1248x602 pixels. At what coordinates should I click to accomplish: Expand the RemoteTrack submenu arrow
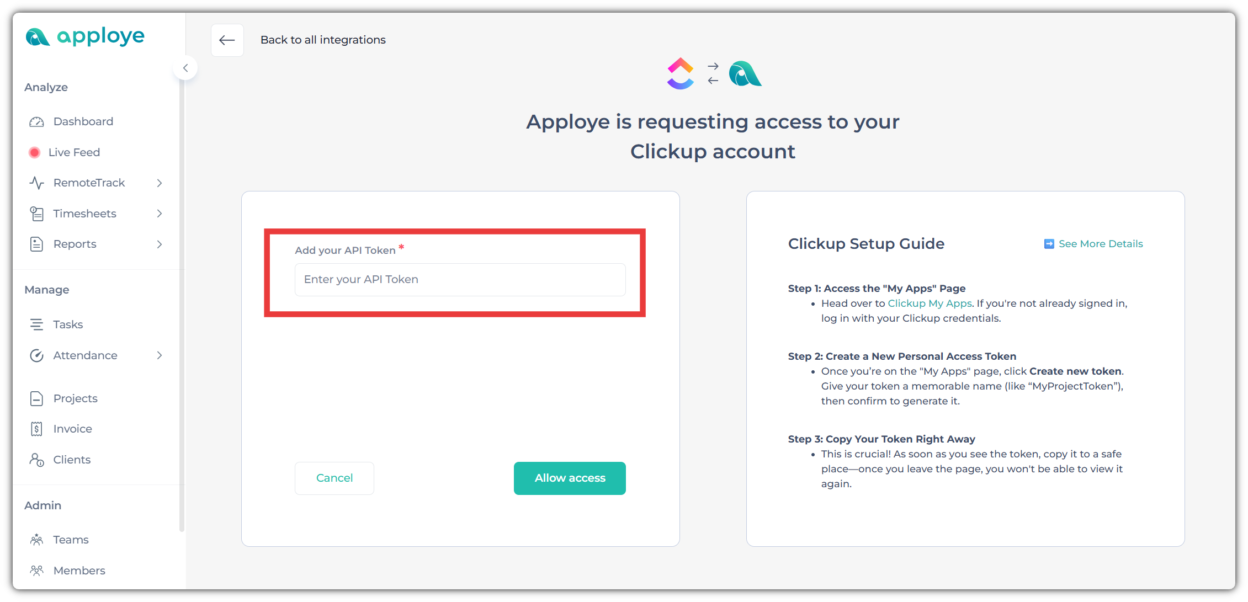point(160,183)
